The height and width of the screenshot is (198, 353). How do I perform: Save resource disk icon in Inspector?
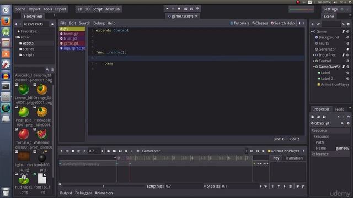(324, 117)
